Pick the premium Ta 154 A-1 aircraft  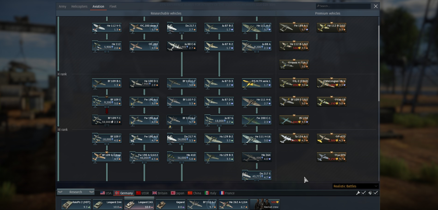click(294, 138)
